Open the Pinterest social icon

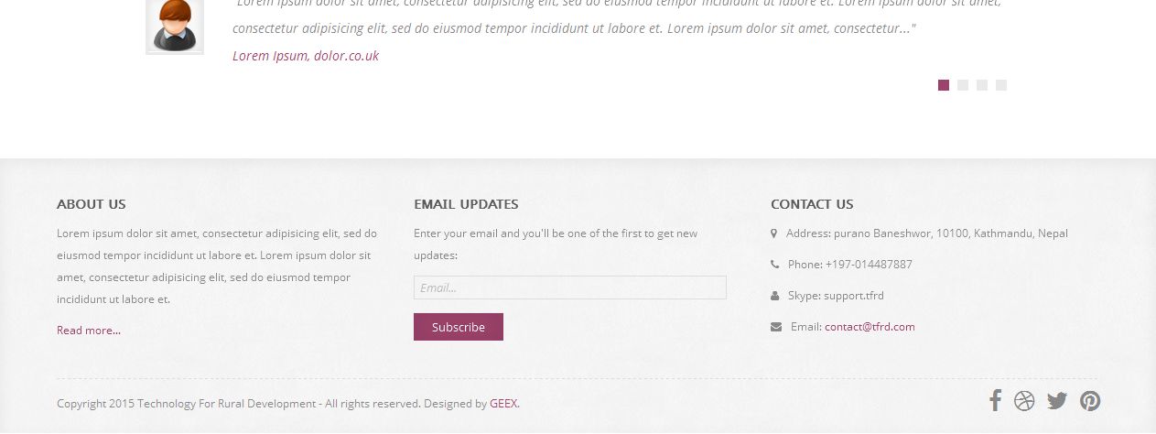tap(1089, 401)
